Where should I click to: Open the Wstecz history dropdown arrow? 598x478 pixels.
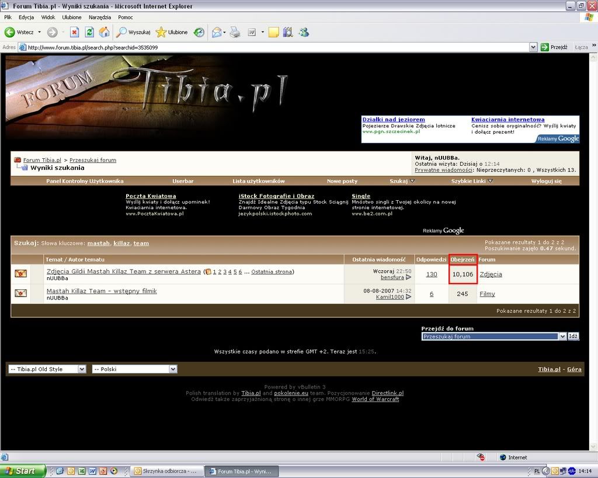39,33
